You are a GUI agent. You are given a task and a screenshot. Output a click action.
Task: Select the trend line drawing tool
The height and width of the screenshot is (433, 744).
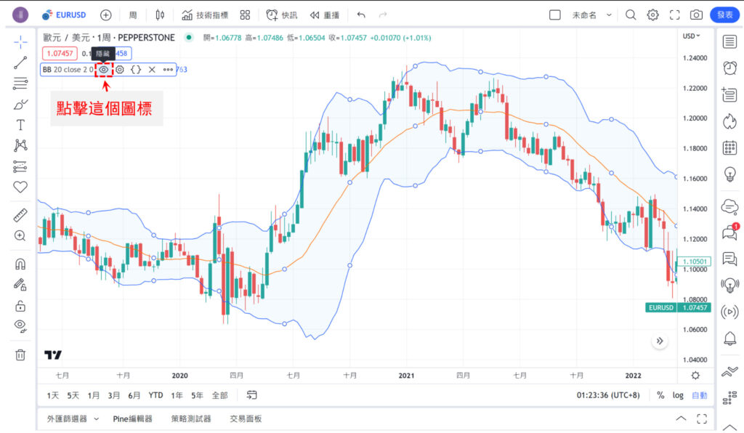tap(20, 62)
